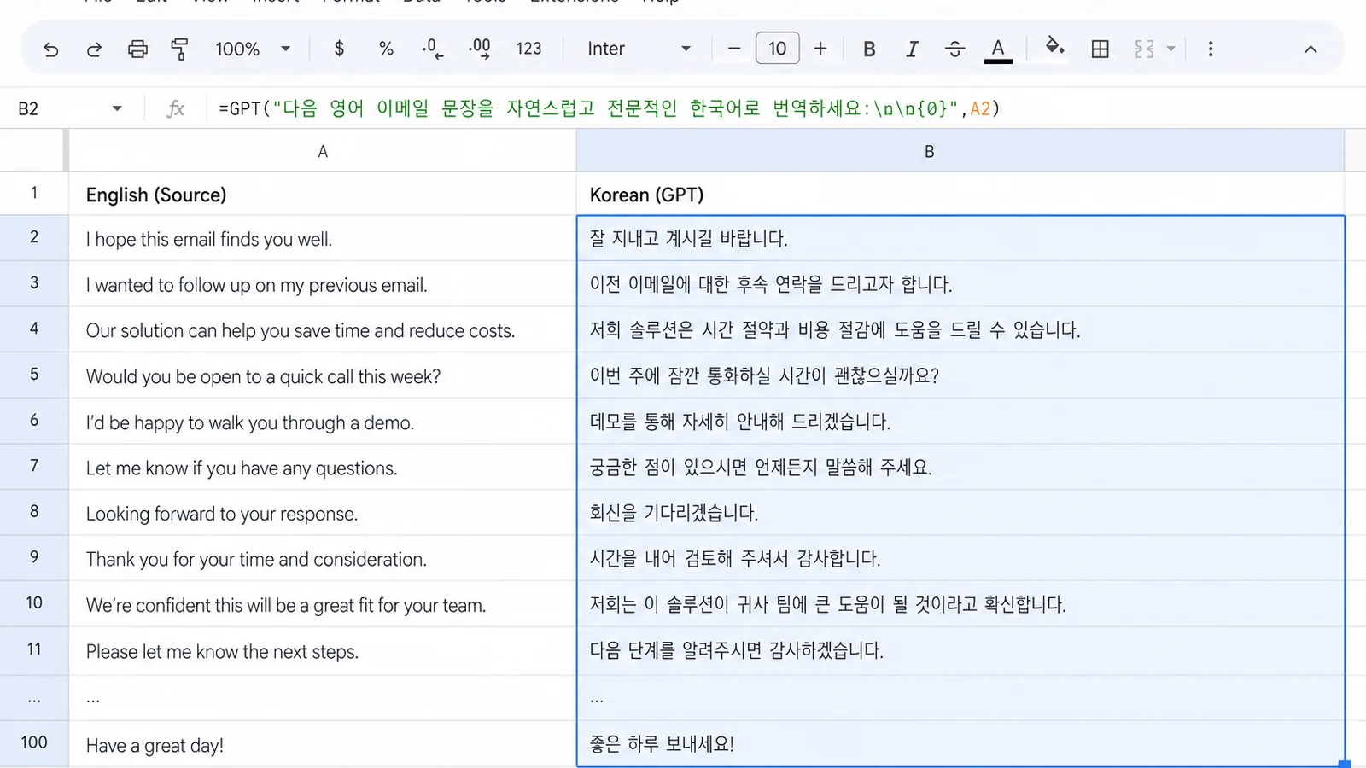Viewport: 1366px width, 768px height.
Task: Decrease font size with minus button
Action: coord(734,49)
